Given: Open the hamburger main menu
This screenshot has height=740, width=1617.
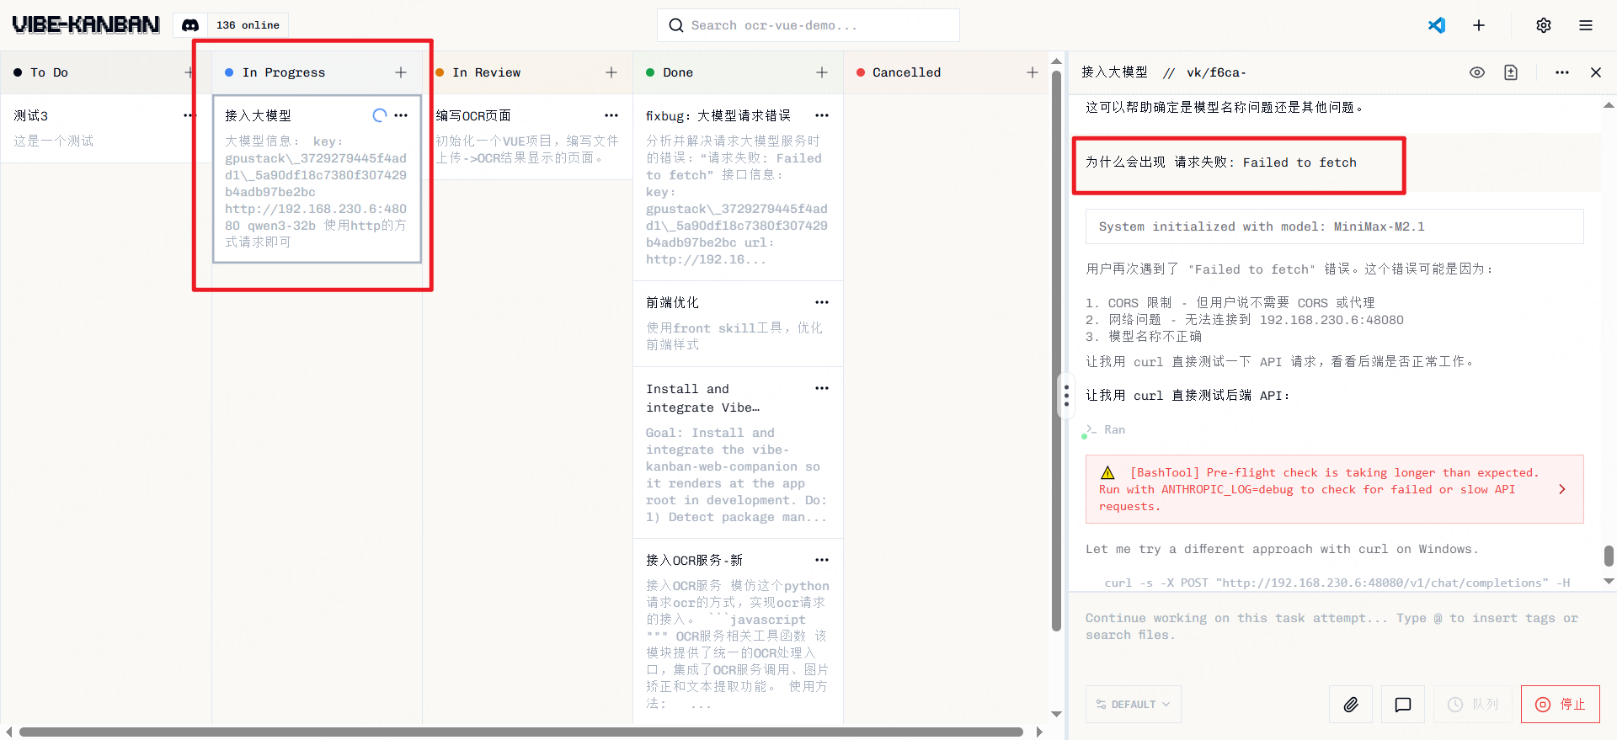Looking at the screenshot, I should [1586, 25].
